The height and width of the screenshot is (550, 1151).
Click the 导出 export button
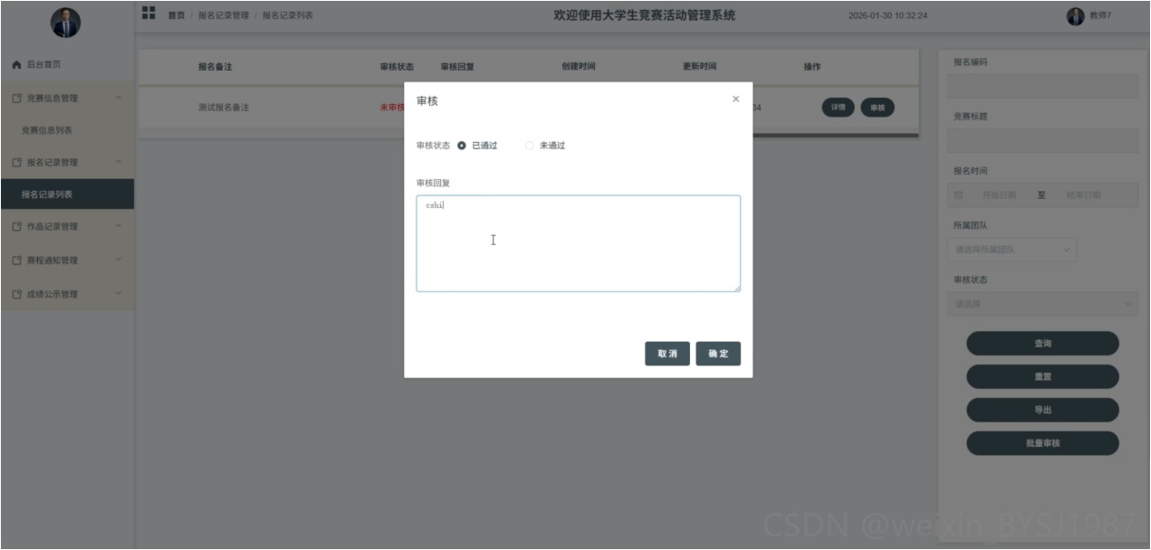pos(1042,410)
